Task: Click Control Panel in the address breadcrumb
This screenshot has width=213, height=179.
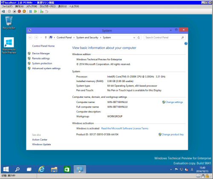Action: (x=64, y=38)
